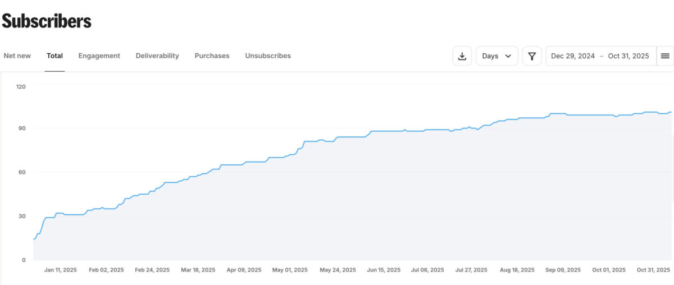Click the start date Dec 29, 2024

click(573, 56)
